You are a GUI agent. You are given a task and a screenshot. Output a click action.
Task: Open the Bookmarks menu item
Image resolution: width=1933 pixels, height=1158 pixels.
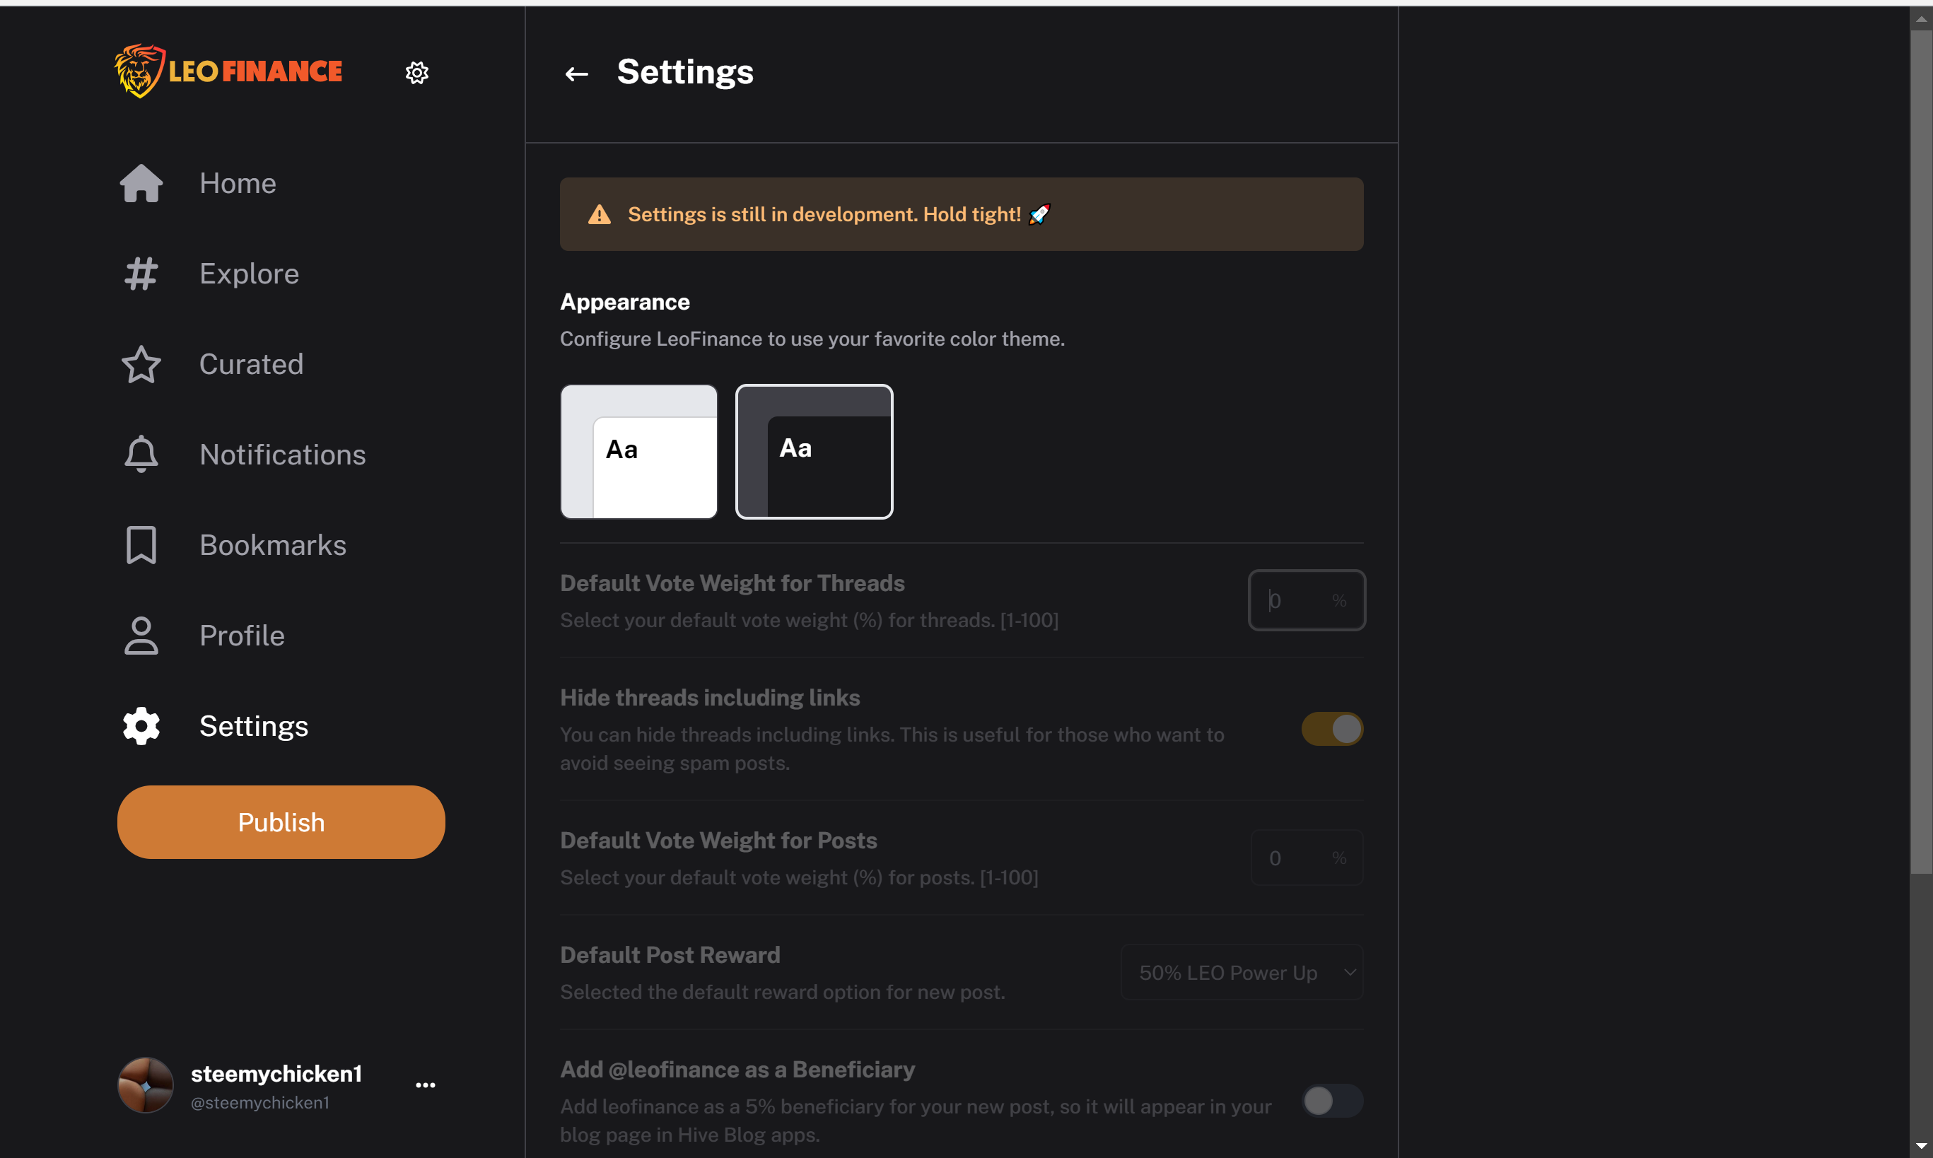272,544
